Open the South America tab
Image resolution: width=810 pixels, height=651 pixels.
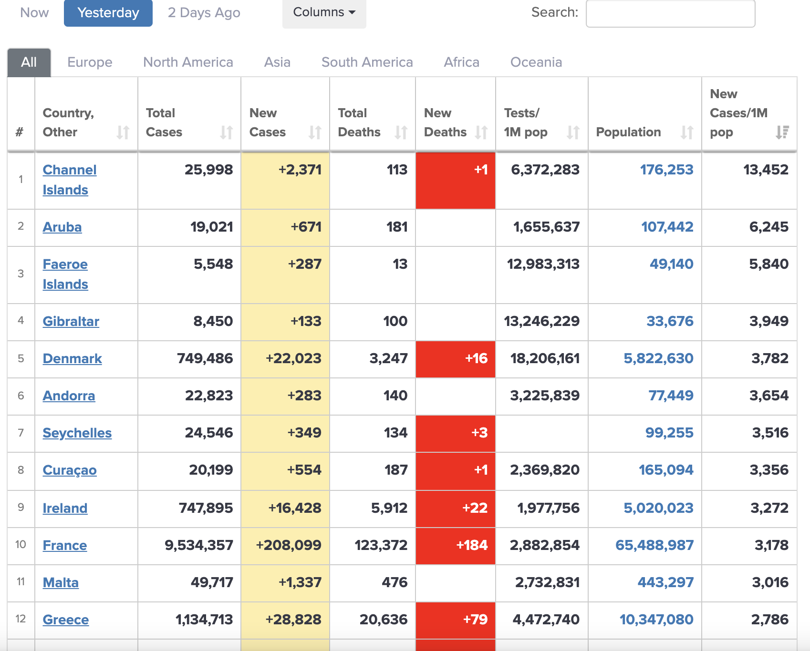point(367,62)
